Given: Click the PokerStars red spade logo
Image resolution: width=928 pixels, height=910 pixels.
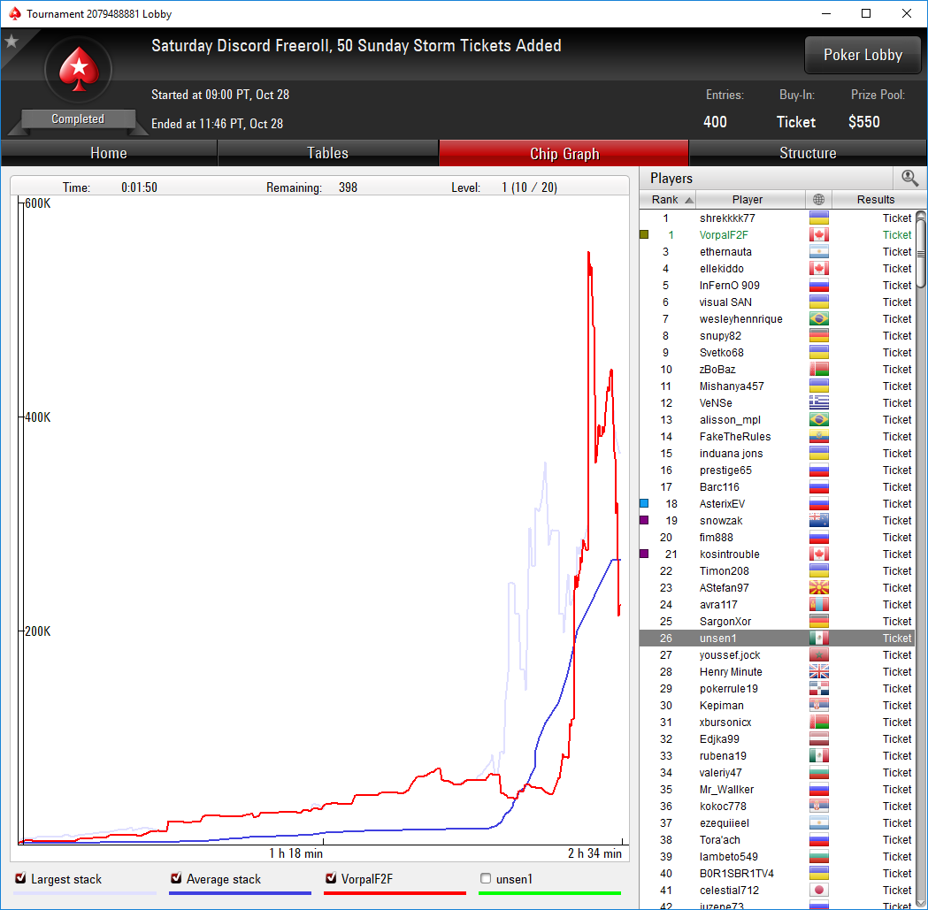Looking at the screenshot, I should pos(78,69).
